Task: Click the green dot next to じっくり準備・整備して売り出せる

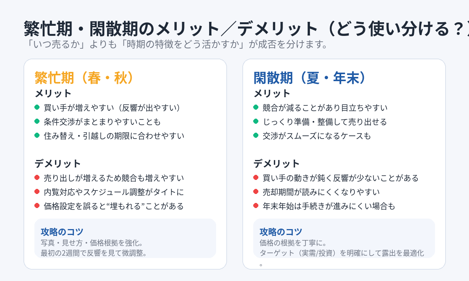Action: click(256, 121)
